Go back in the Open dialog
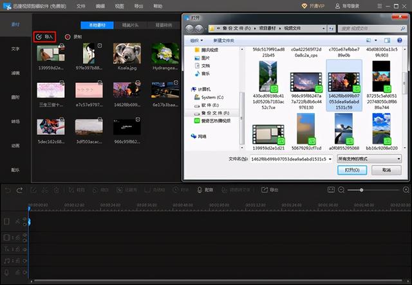The width and height of the screenshot is (412, 285). coord(189,28)
